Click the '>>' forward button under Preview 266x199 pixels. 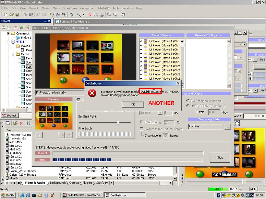[69, 135]
